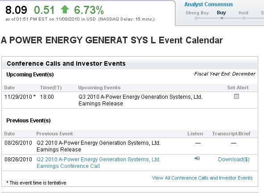Click the Analyst Consensus heading
This screenshot has width=264, height=193.
pos(209,4)
